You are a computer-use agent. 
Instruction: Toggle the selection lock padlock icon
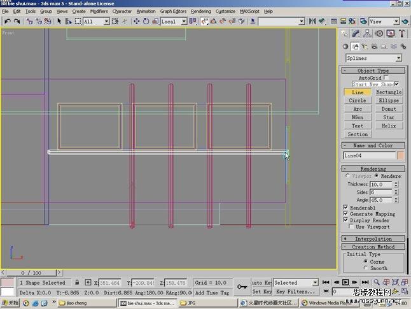click(77, 282)
